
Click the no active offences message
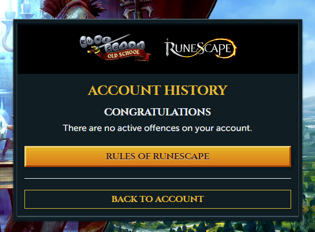pyautogui.click(x=158, y=128)
